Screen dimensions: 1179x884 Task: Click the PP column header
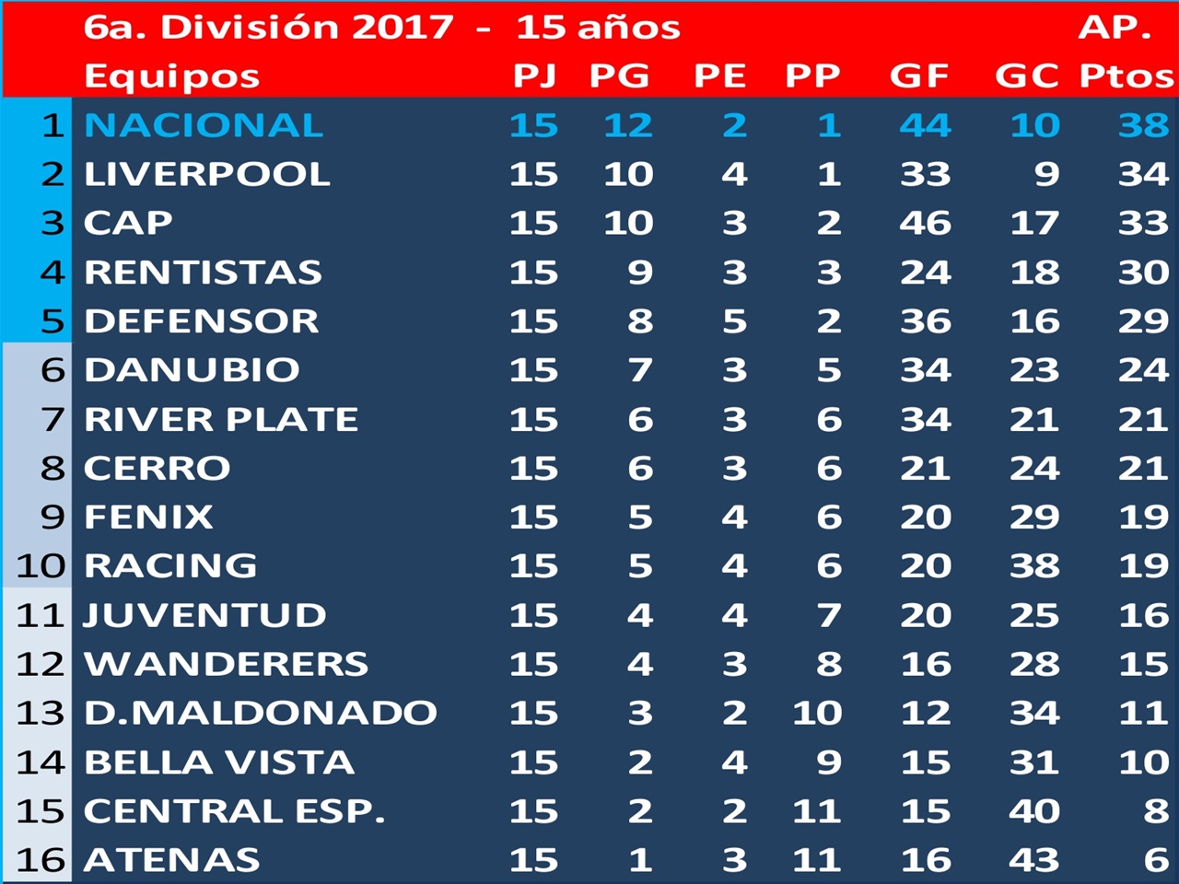(x=812, y=76)
